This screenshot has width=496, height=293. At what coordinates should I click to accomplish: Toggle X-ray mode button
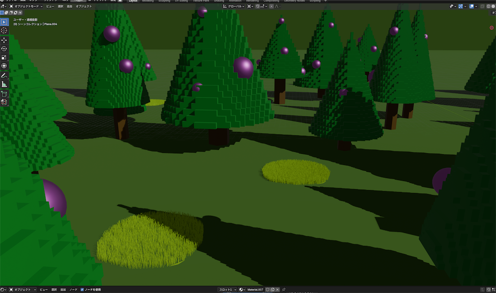click(482, 6)
